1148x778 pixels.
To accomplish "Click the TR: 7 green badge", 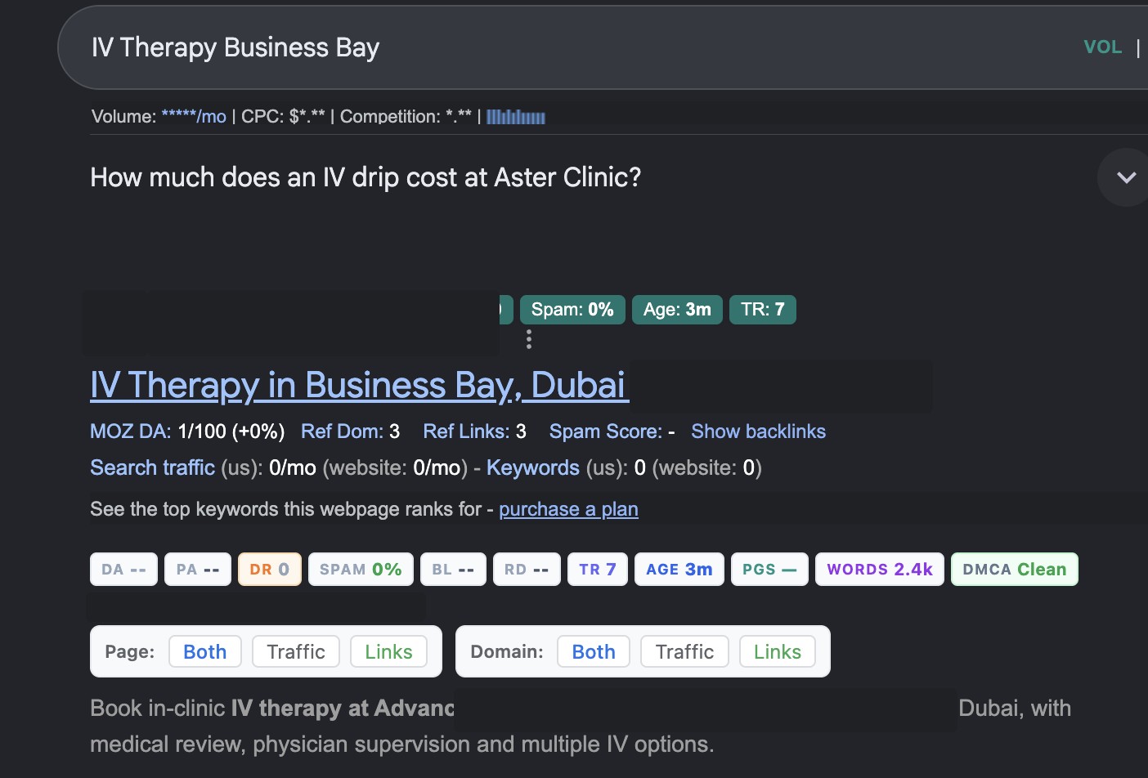I will [x=762, y=310].
